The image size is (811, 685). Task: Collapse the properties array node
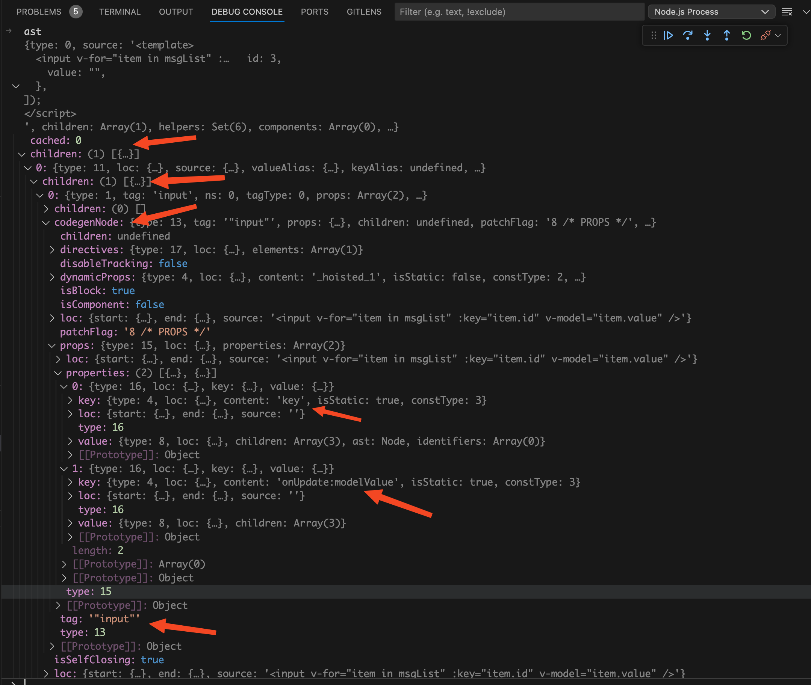pos(58,373)
